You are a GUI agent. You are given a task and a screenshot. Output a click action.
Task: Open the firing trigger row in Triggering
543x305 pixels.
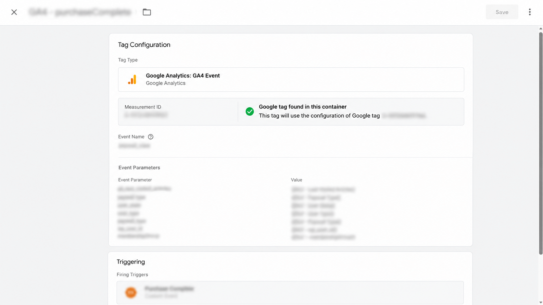pyautogui.click(x=290, y=292)
